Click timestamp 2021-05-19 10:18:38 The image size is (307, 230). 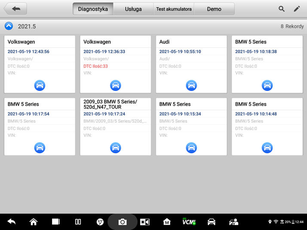click(x=256, y=51)
